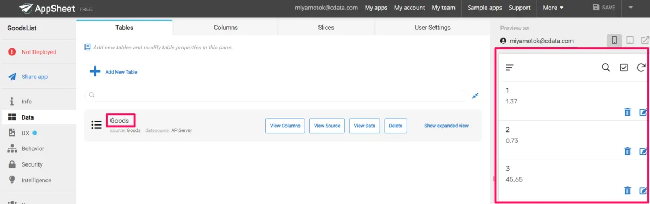Click the Security lock icon
The height and width of the screenshot is (204, 650).
[11, 164]
